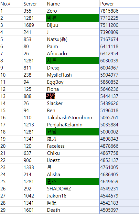Viewport: 140px width, 214px height.
Task: Click the green cell 요닝 in row 18
Action: (x=73, y=132)
